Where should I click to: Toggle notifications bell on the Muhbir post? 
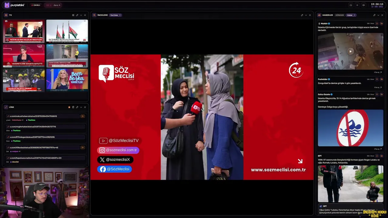click(377, 23)
